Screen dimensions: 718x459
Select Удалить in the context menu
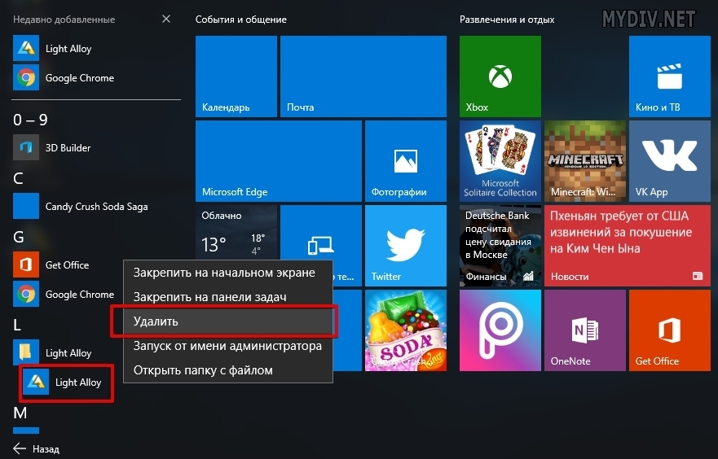pos(222,321)
